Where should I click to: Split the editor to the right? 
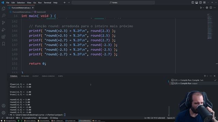pyautogui.click(x=211, y=8)
